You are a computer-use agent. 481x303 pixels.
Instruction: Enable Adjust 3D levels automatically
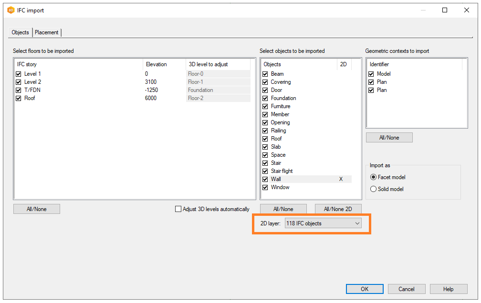pos(178,209)
